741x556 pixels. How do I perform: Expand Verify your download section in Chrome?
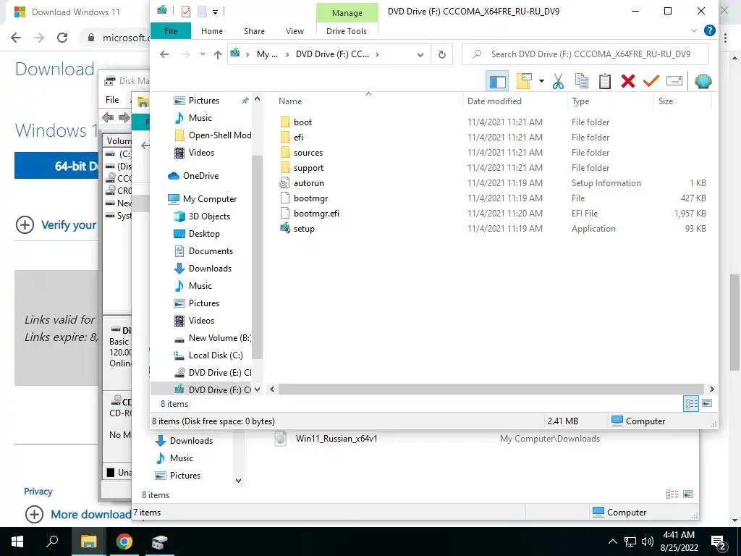25,225
